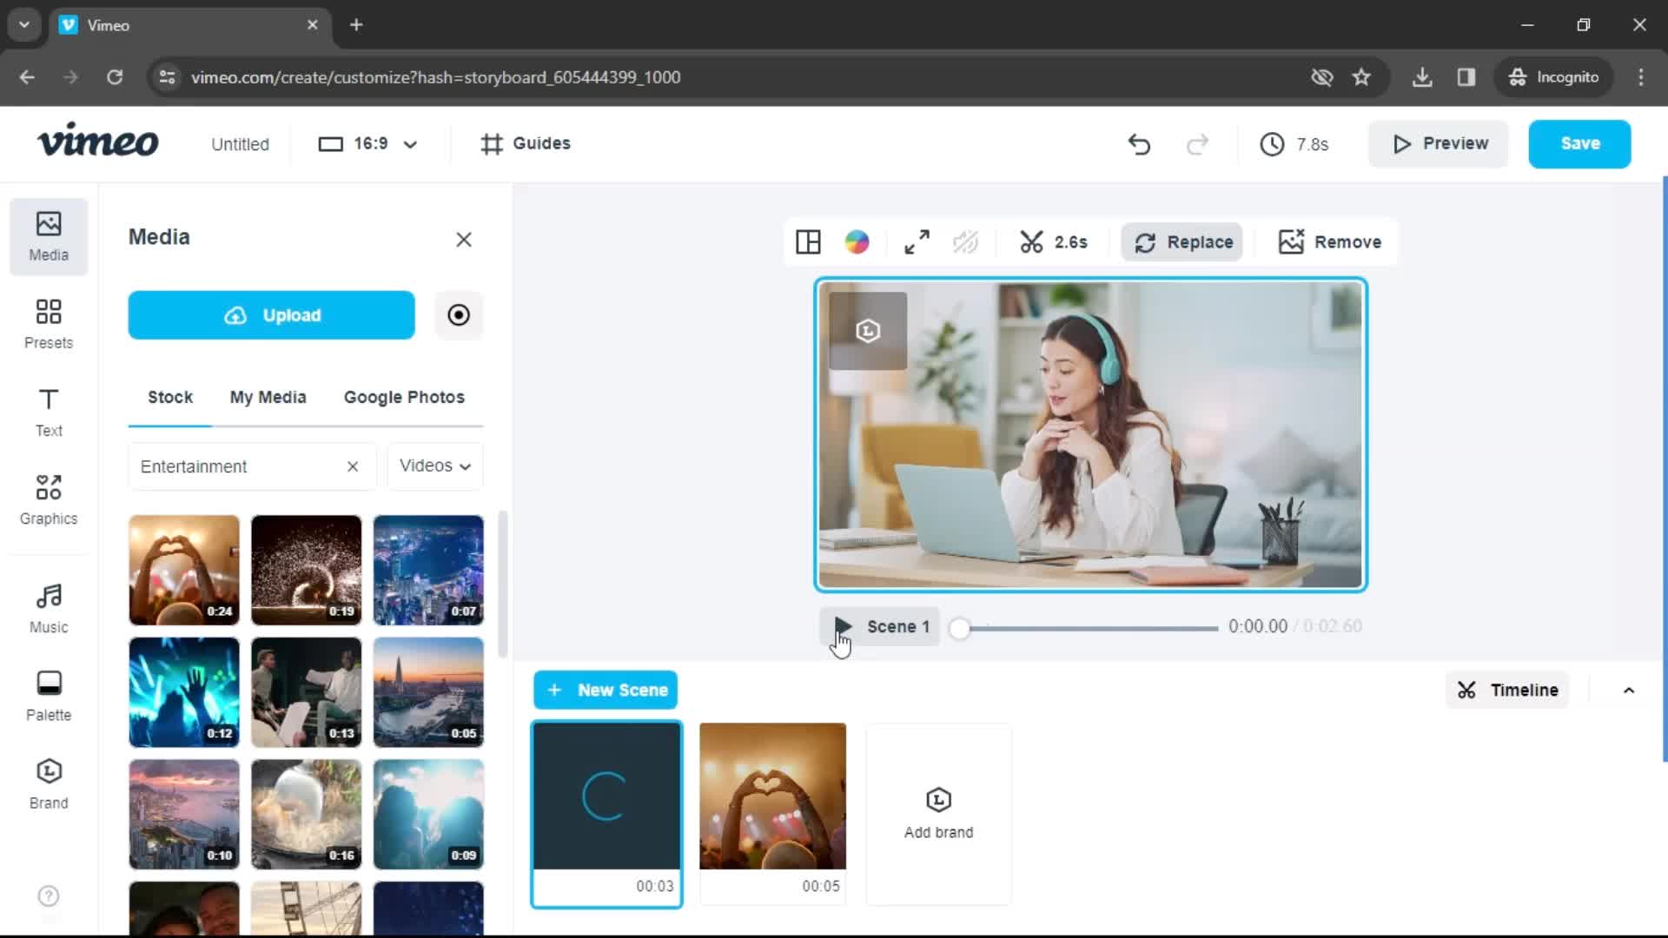Viewport: 1668px width, 938px height.
Task: Click the Scene 1 playback slider handle
Action: click(959, 628)
